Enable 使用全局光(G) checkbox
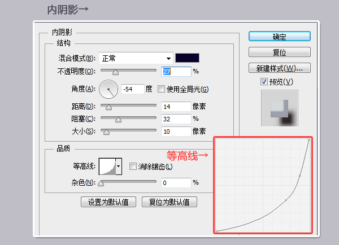This screenshot has height=245, width=339. click(x=161, y=89)
